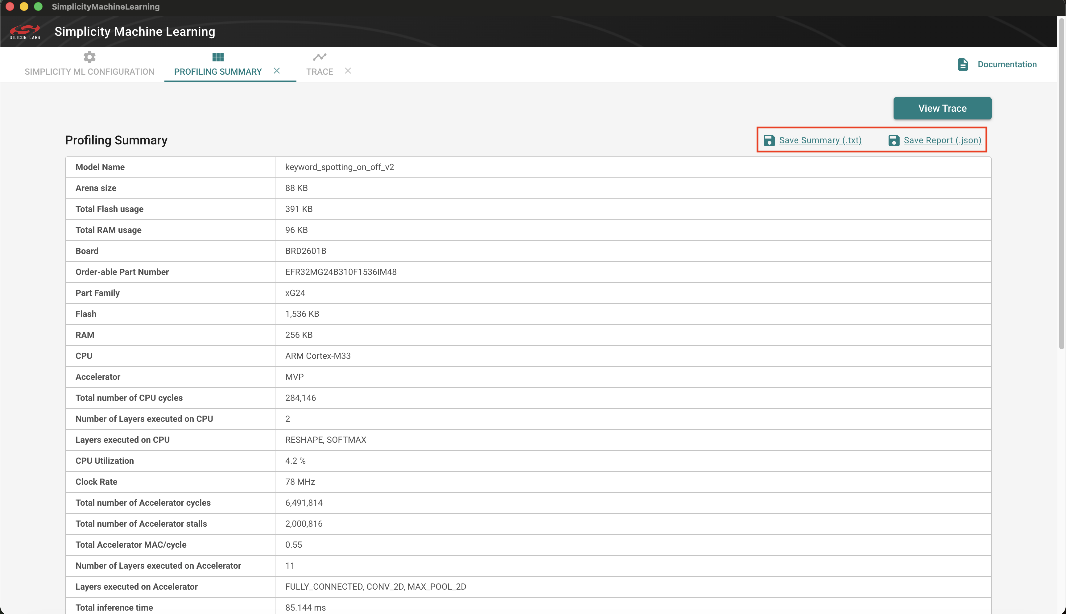Click accelerator layers count 11
The height and width of the screenshot is (614, 1066).
tap(290, 566)
